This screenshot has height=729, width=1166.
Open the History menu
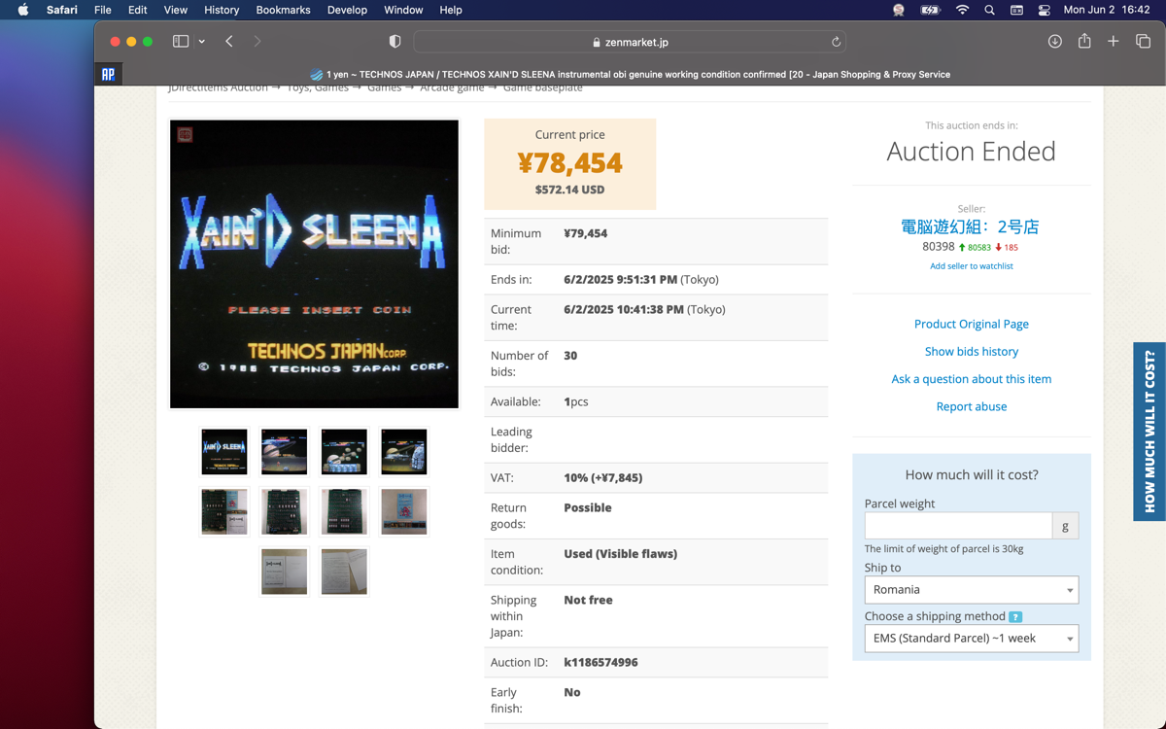coord(222,10)
